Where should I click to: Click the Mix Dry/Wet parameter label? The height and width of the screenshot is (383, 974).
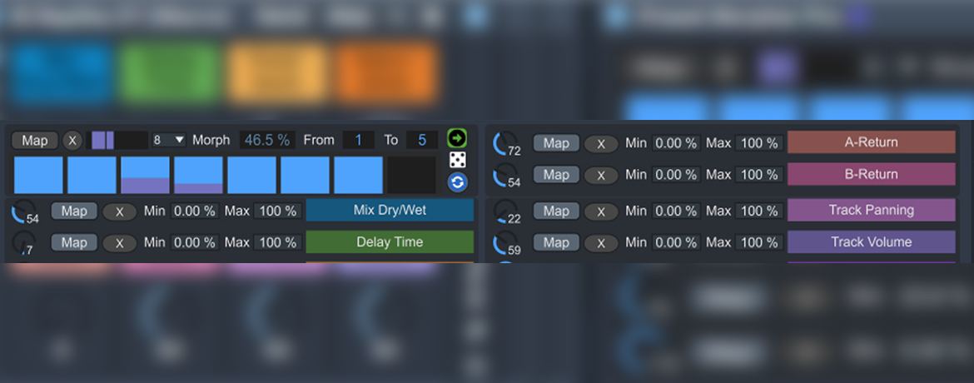coord(390,211)
